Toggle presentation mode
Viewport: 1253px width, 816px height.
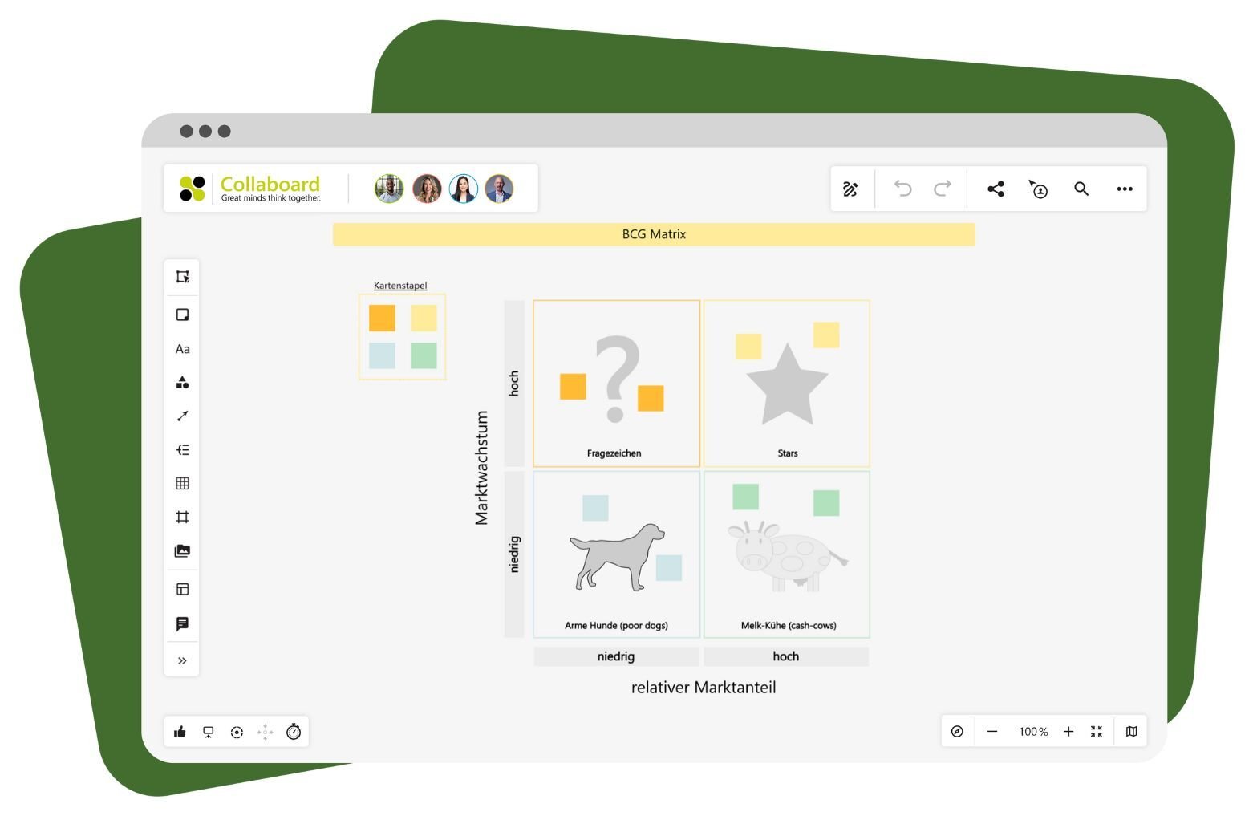tap(209, 732)
